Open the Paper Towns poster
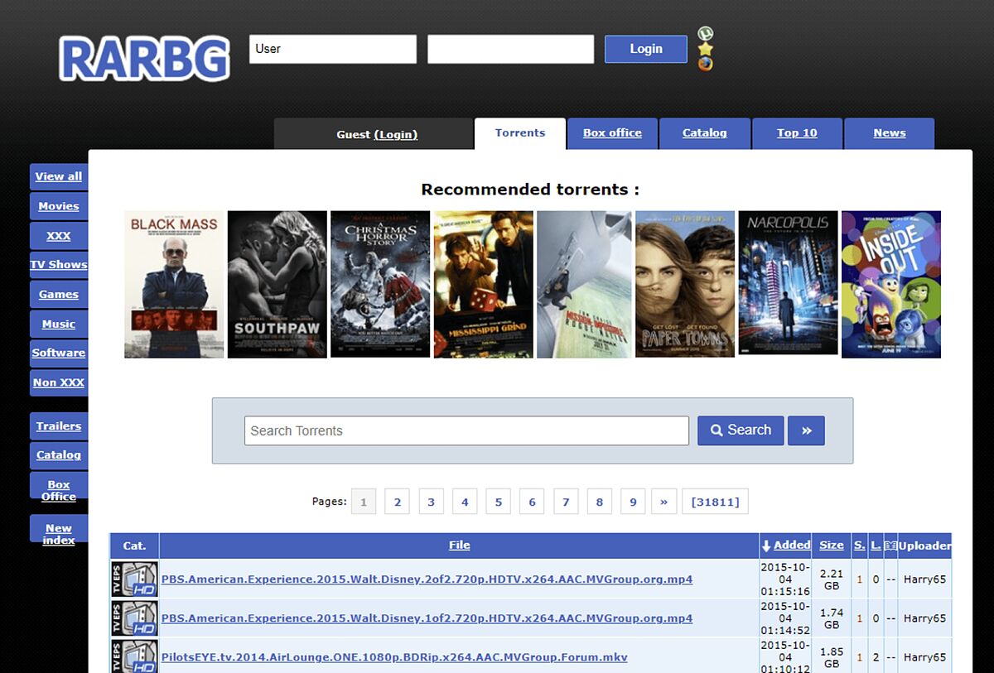The image size is (994, 673). point(685,284)
